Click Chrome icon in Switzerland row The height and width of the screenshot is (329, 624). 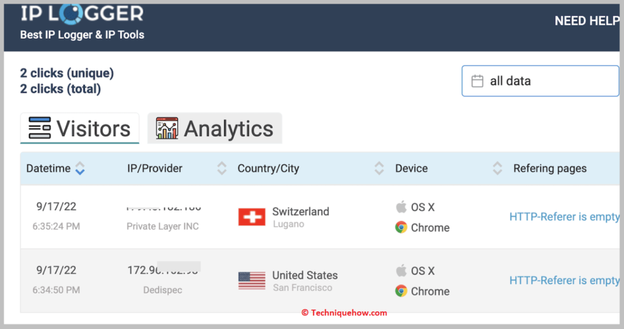[401, 227]
